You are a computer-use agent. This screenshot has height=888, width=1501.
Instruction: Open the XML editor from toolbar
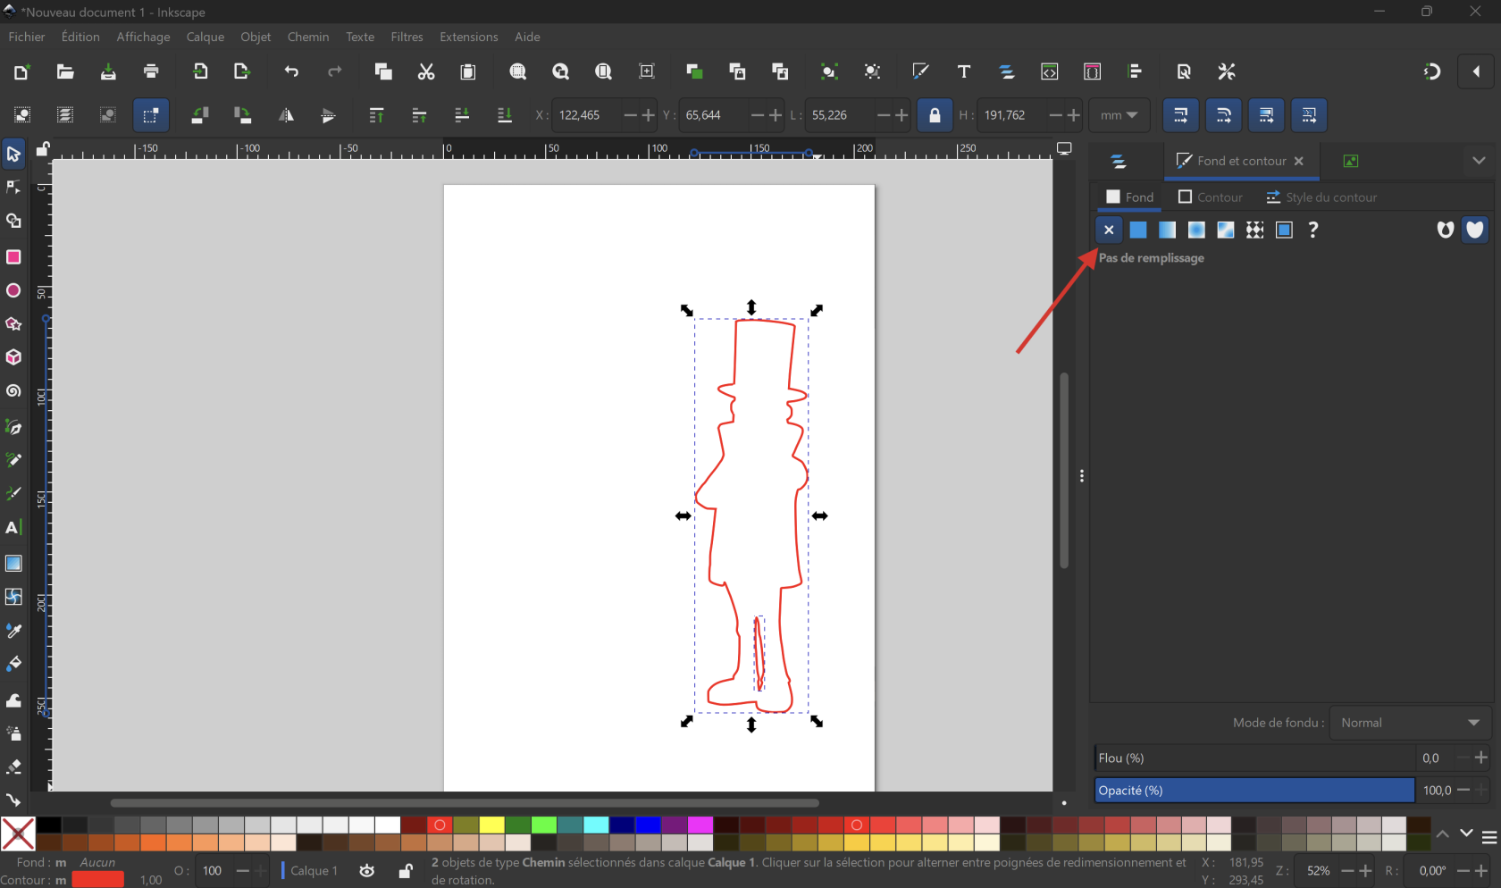pos(1050,72)
